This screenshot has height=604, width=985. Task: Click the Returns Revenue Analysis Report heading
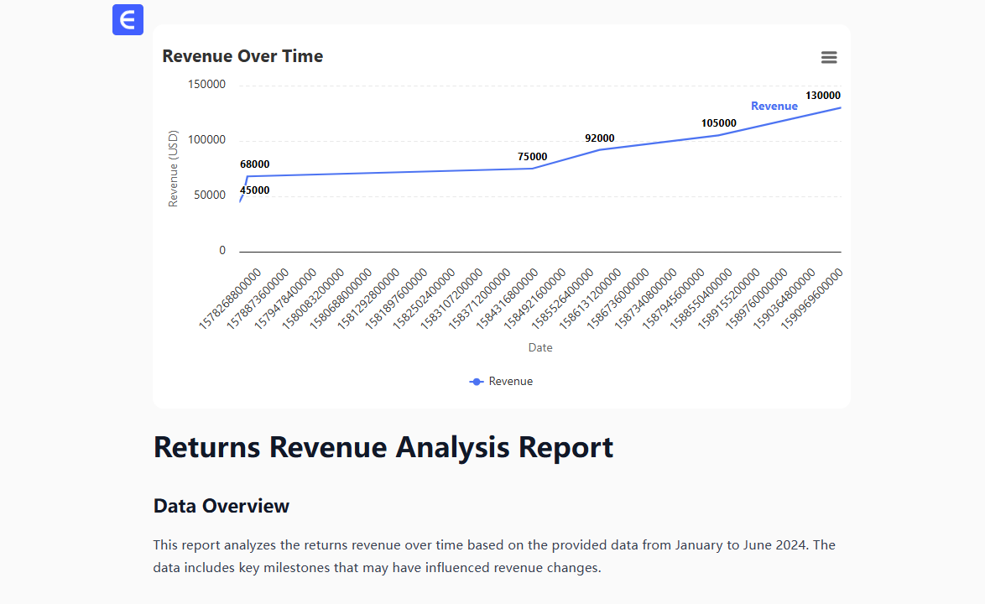383,447
